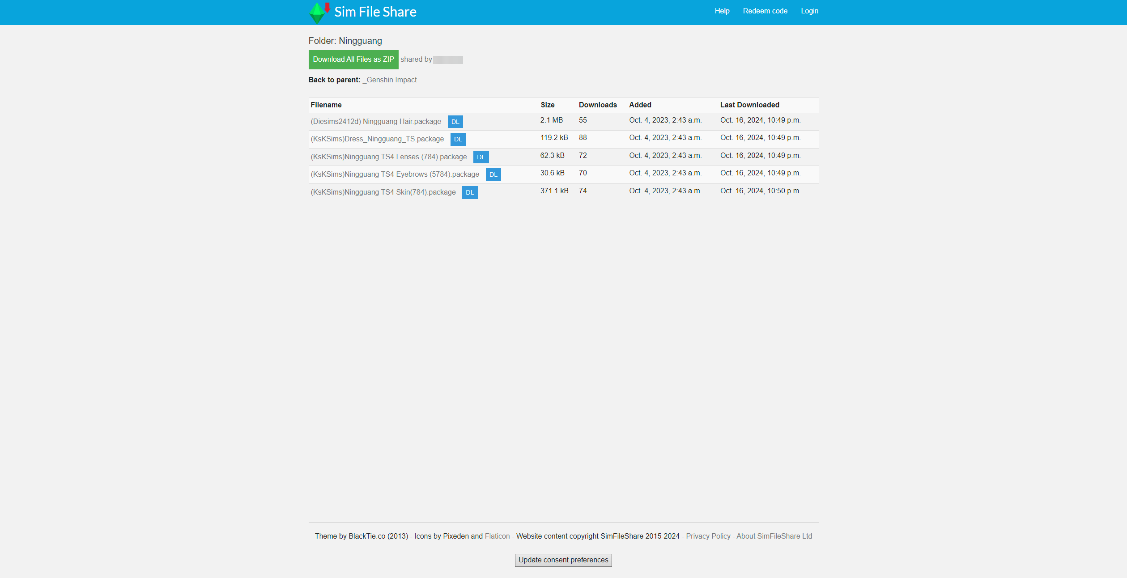Image resolution: width=1127 pixels, height=578 pixels.
Task: Click Download All Files as ZIP
Action: (353, 59)
